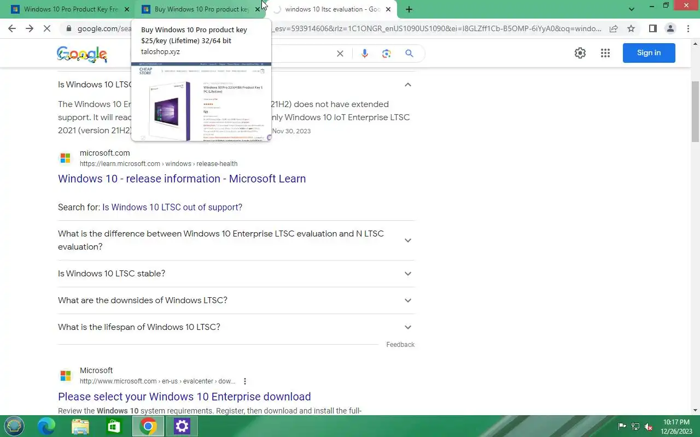The image size is (700, 437).
Task: Open the Google apps grid
Action: [x=605, y=53]
